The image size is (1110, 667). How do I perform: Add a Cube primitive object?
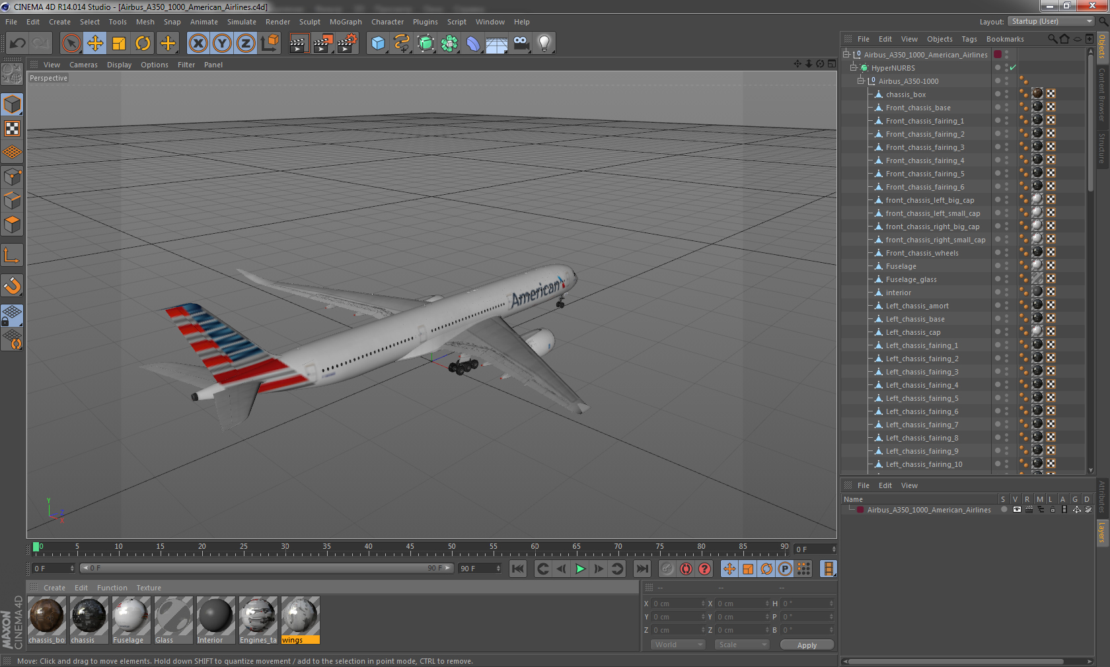[378, 44]
